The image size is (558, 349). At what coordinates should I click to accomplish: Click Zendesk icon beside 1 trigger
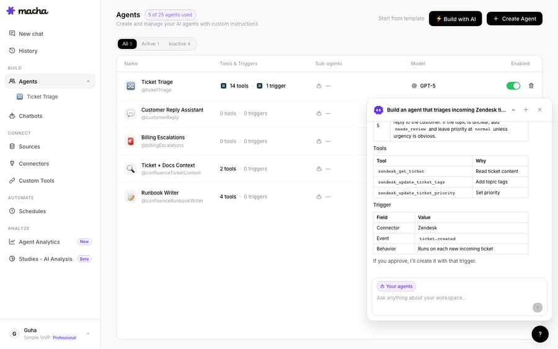point(260,86)
